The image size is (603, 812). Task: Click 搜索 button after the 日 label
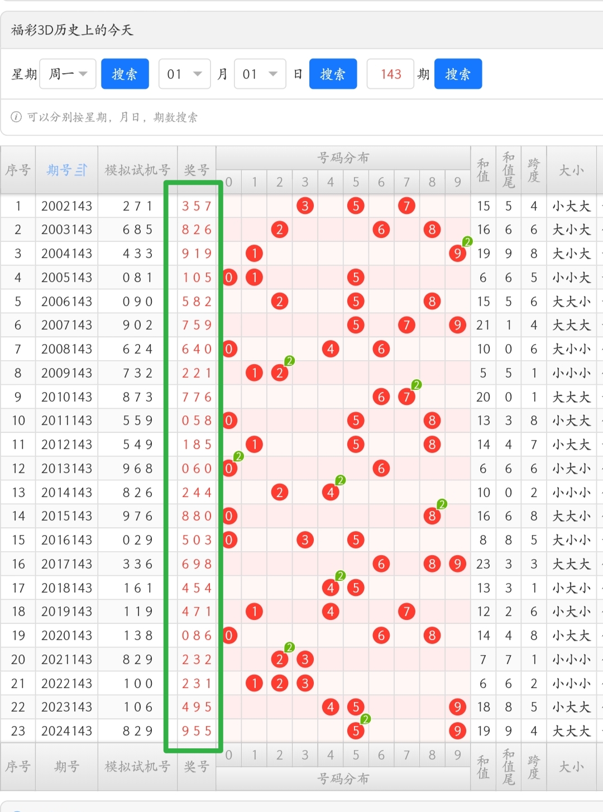click(333, 74)
